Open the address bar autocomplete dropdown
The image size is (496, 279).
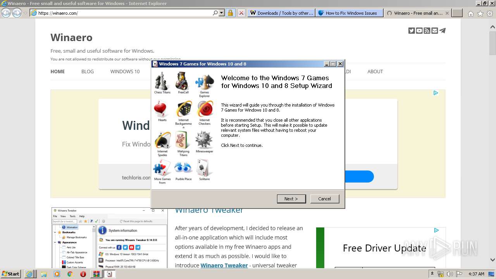click(x=222, y=13)
